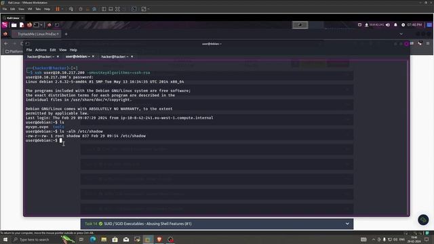Open VMware Tabs menu
This screenshot has height=244, width=434.
point(38,9)
